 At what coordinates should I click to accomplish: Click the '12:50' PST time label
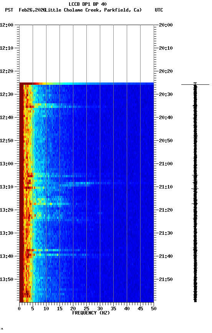(x=7, y=141)
